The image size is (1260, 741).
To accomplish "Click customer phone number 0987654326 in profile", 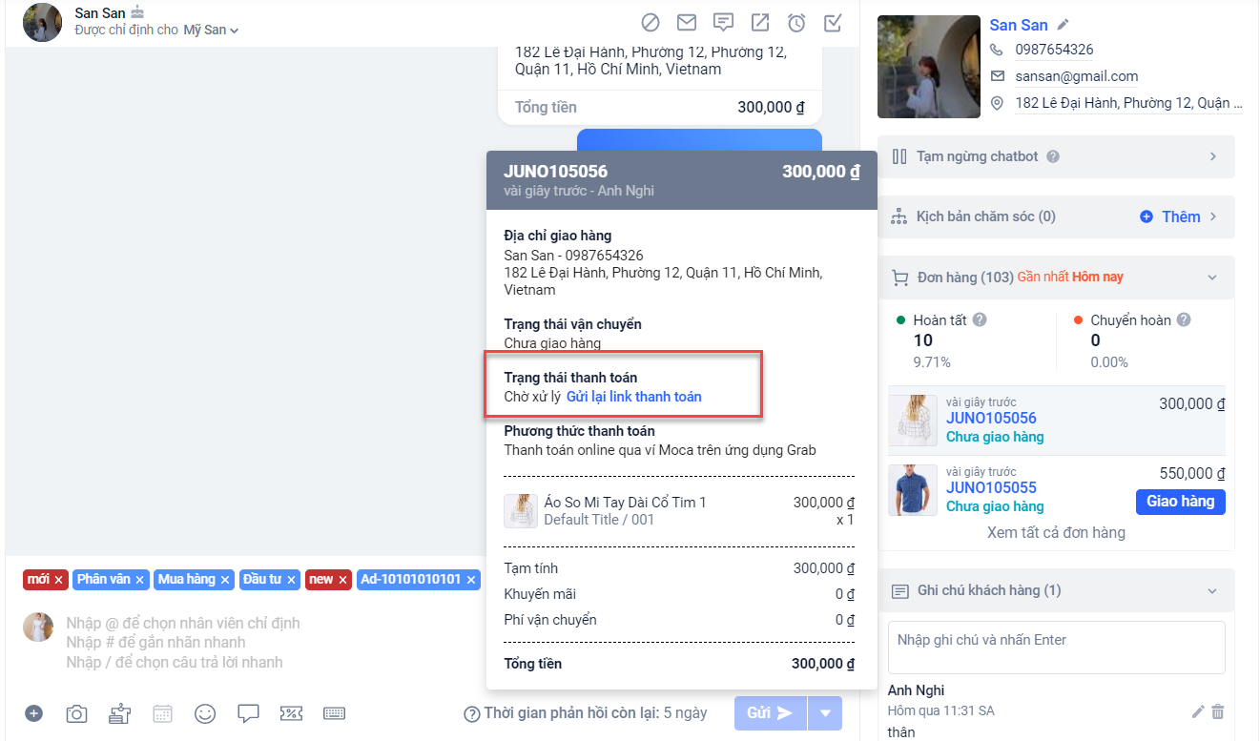I will pos(1054,50).
